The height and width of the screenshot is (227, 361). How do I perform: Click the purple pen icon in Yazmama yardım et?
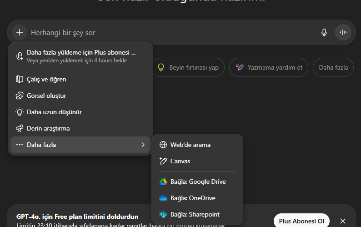coord(240,67)
